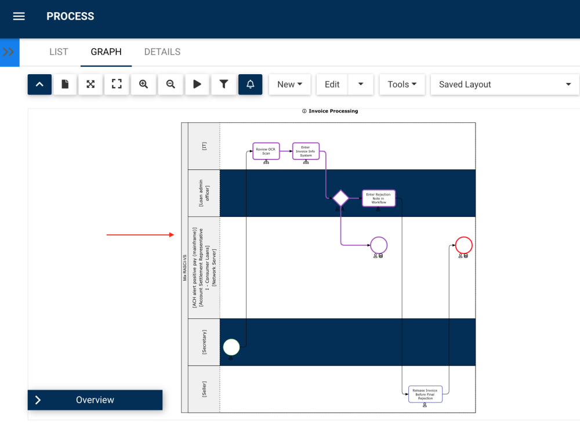Toggle the fullscreen brackets icon

click(x=117, y=84)
